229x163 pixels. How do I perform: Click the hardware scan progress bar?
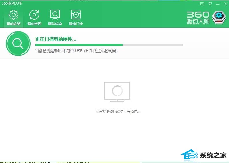(109, 45)
